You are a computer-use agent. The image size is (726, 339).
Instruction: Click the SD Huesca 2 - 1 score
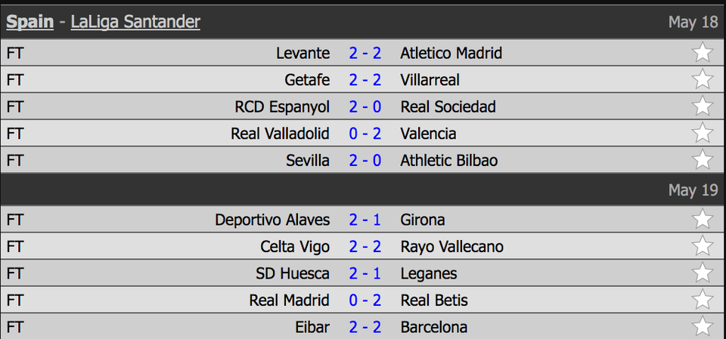pyautogui.click(x=365, y=273)
